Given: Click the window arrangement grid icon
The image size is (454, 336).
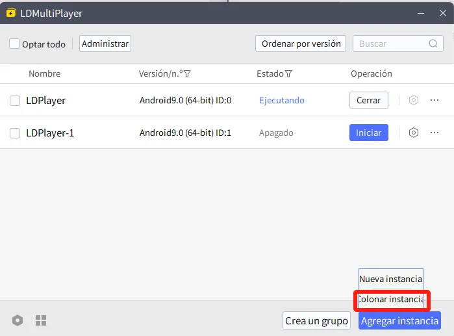Looking at the screenshot, I should click(x=41, y=320).
